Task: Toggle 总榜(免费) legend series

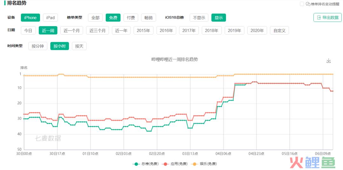Action: pos(146,164)
